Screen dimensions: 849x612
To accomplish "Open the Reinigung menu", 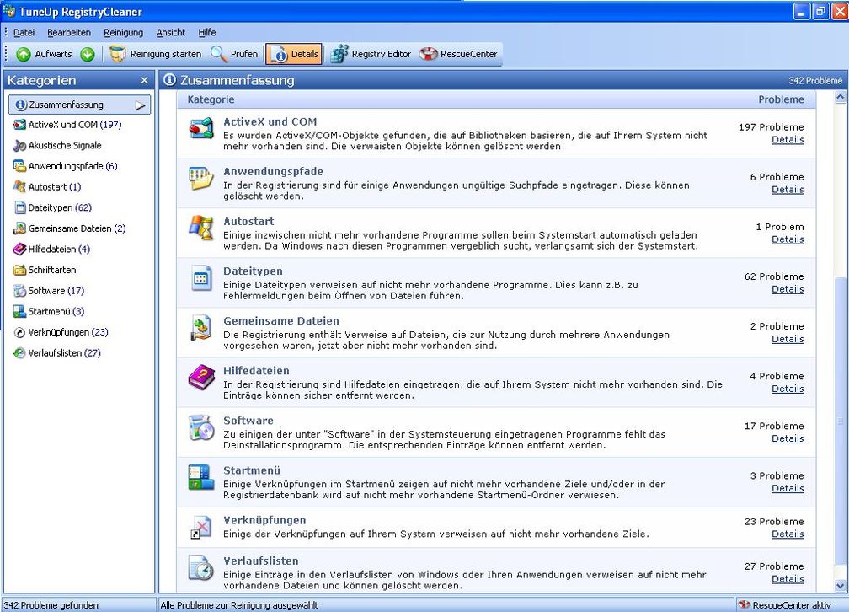I will pyautogui.click(x=124, y=33).
